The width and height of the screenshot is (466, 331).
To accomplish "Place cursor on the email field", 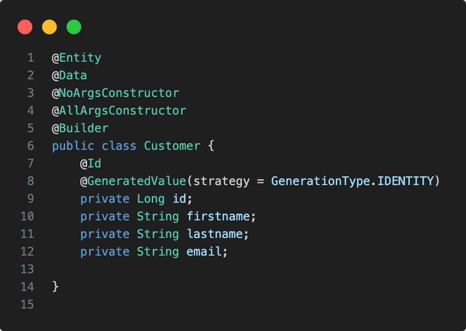I will coord(204,252).
